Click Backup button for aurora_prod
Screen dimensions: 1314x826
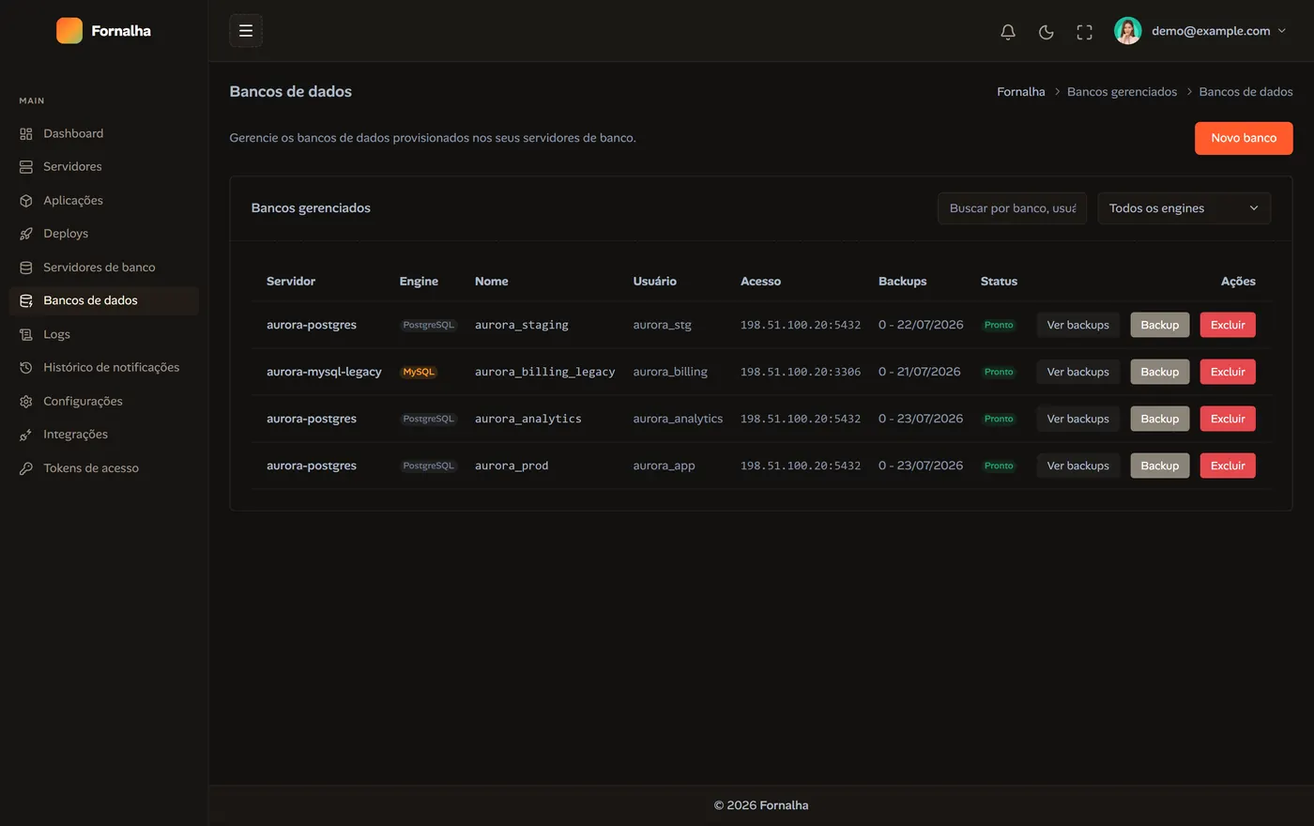coord(1160,466)
